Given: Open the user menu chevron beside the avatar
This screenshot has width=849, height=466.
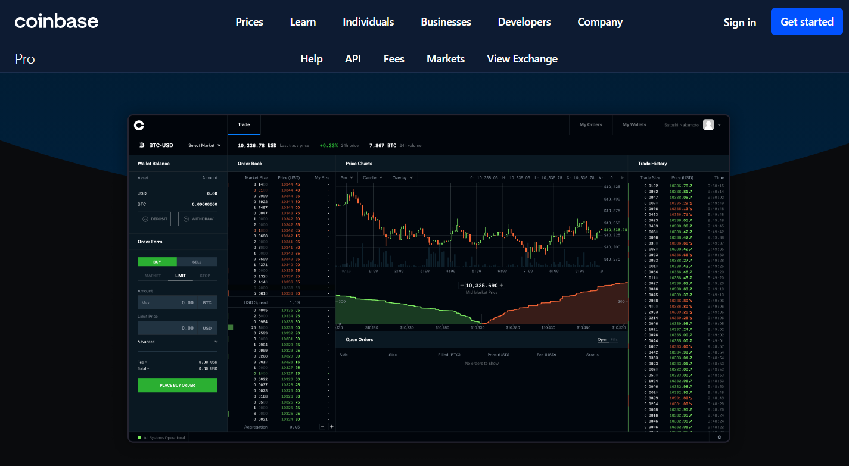Looking at the screenshot, I should click(719, 125).
